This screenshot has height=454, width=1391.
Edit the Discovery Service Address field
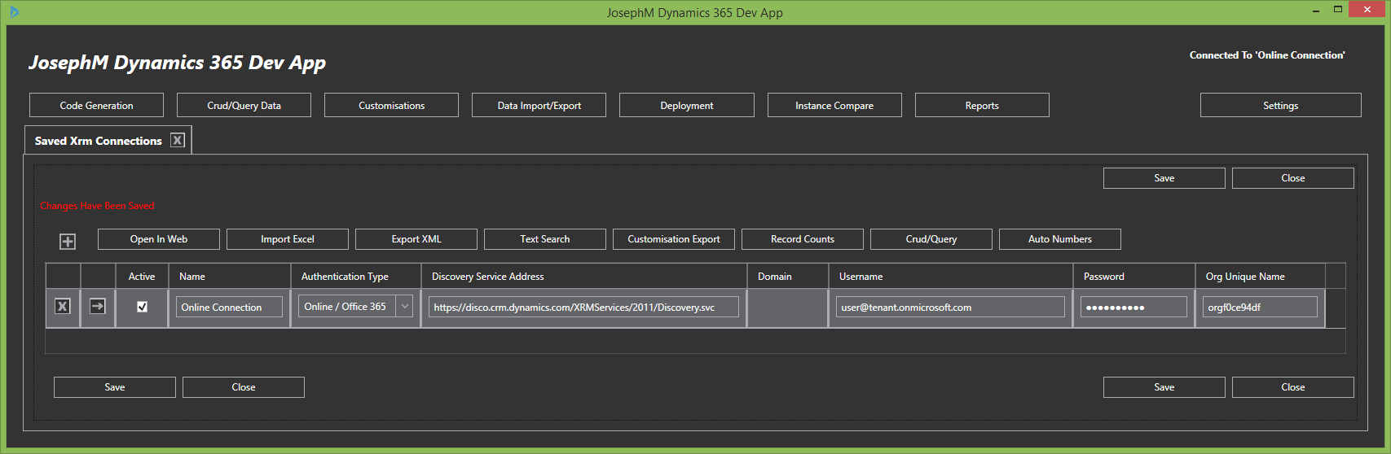coord(583,308)
